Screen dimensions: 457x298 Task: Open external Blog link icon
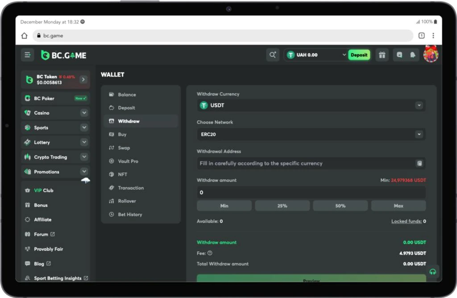click(x=48, y=264)
